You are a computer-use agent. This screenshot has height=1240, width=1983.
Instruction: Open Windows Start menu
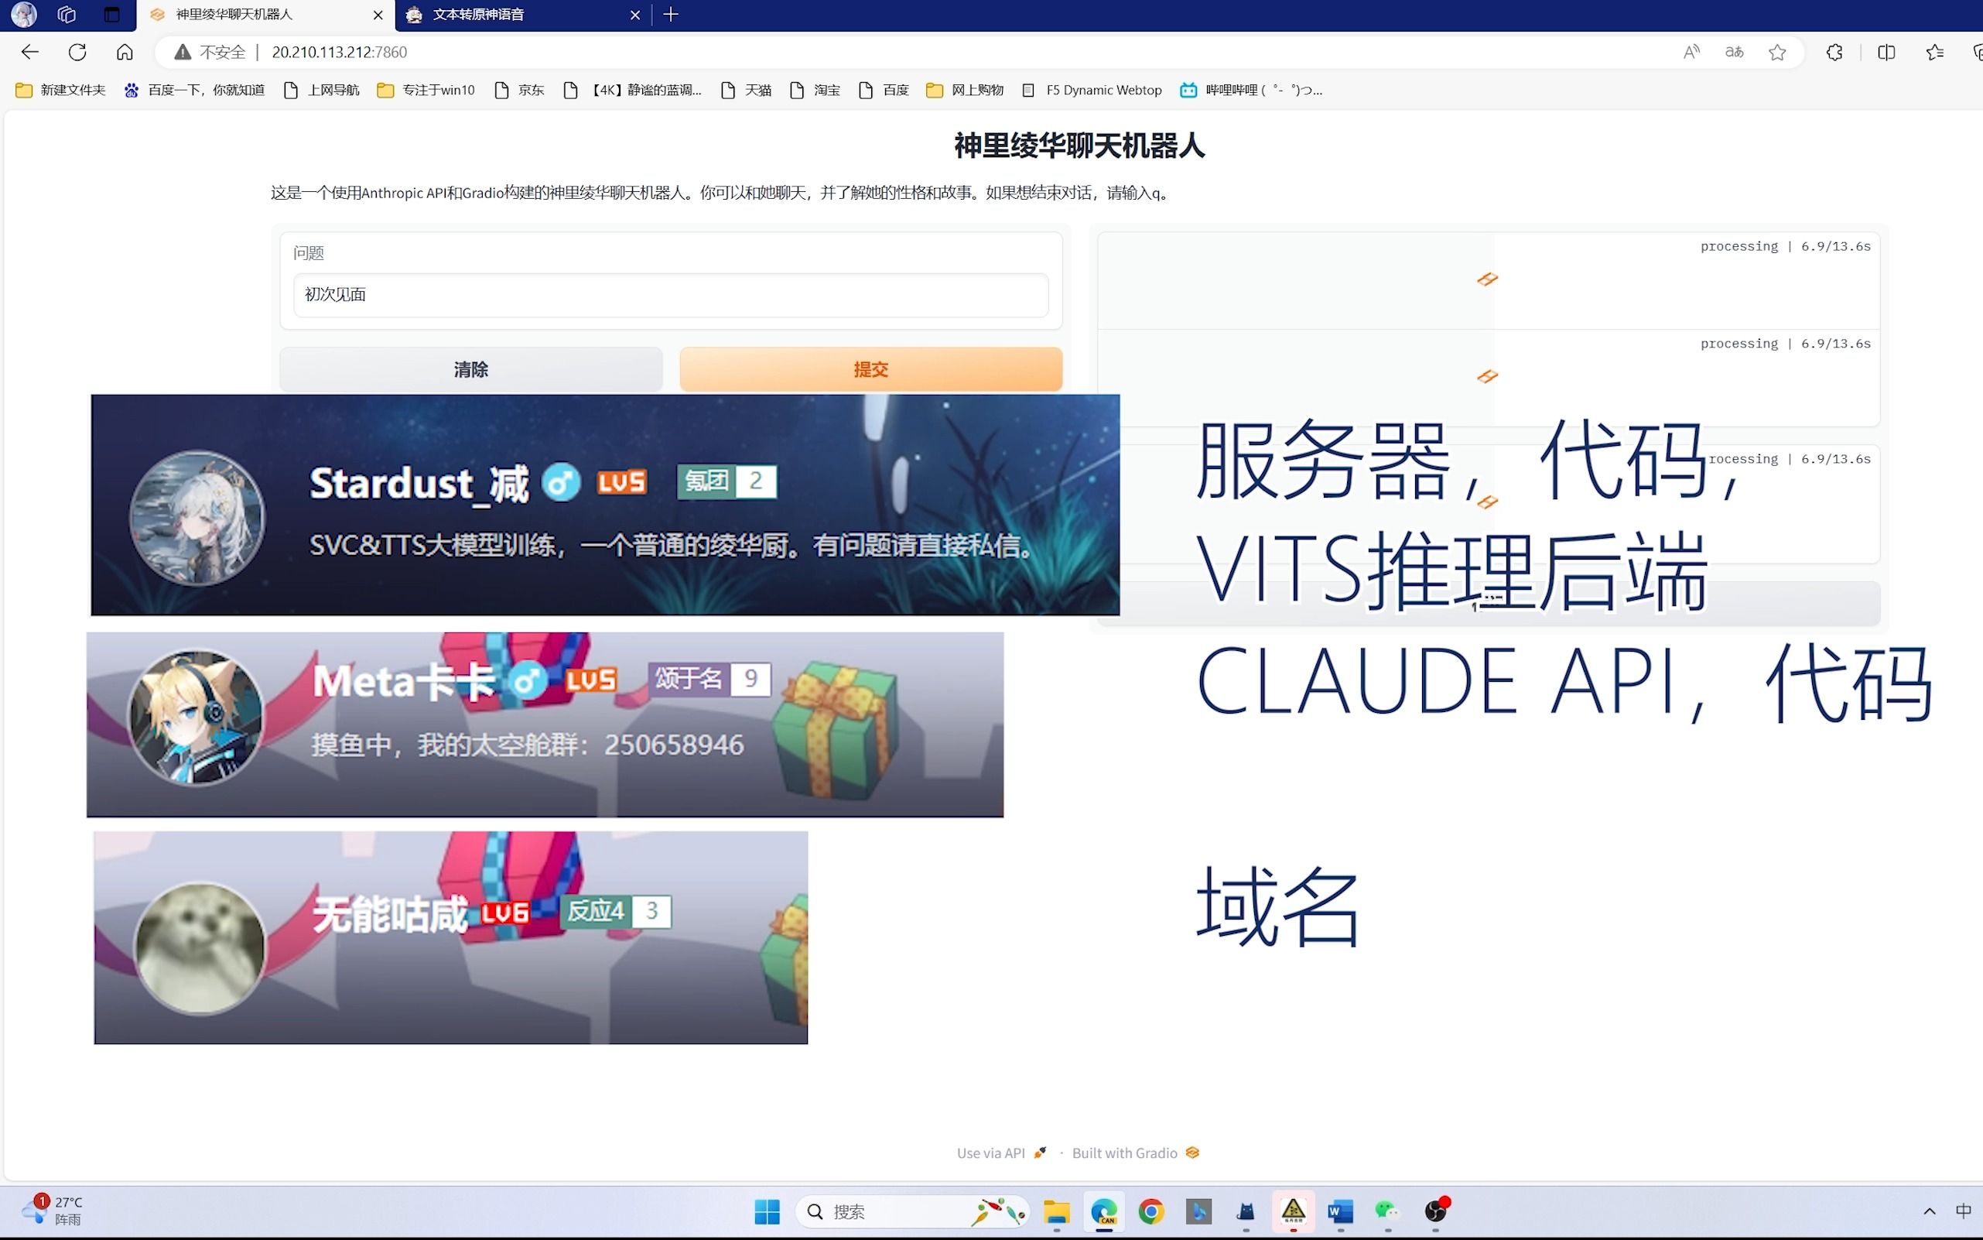(x=768, y=1211)
